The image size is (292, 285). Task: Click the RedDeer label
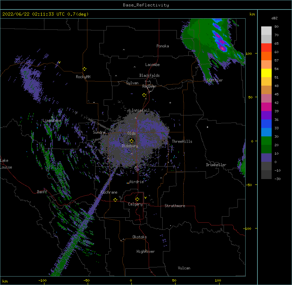tap(149, 86)
